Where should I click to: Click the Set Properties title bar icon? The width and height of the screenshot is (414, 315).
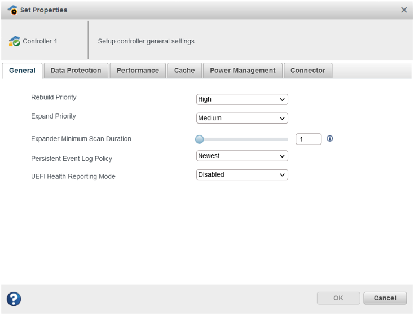click(x=12, y=10)
